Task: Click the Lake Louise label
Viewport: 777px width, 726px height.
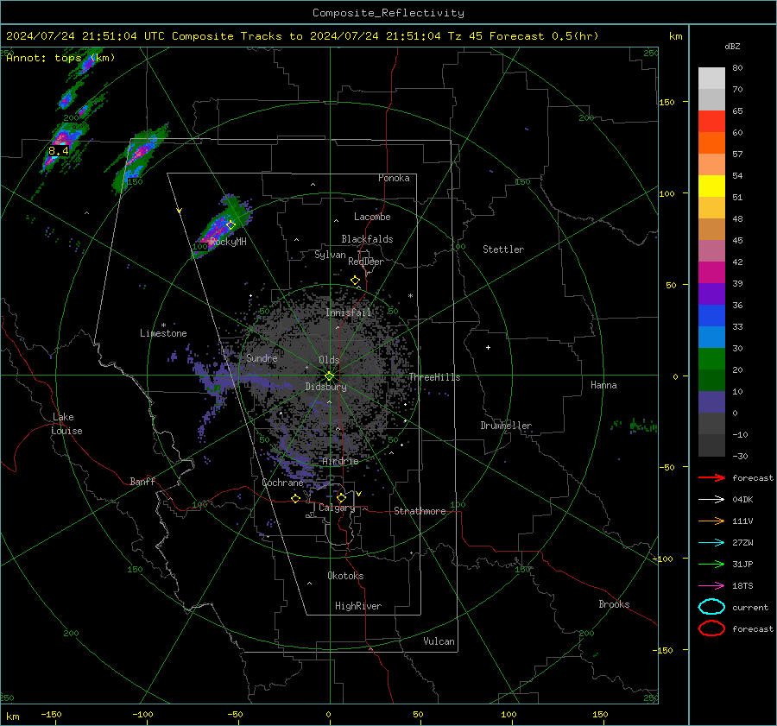Action: pyautogui.click(x=67, y=424)
